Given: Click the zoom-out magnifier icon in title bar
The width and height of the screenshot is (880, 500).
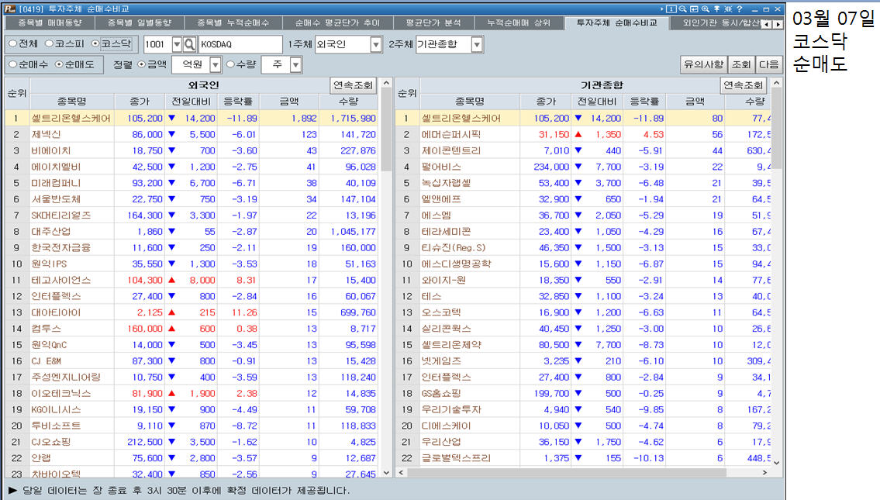Looking at the screenshot, I should click(x=682, y=9).
